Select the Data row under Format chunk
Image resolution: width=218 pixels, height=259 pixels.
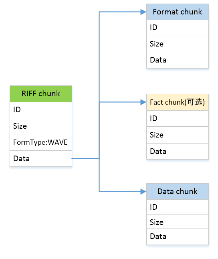click(178, 60)
